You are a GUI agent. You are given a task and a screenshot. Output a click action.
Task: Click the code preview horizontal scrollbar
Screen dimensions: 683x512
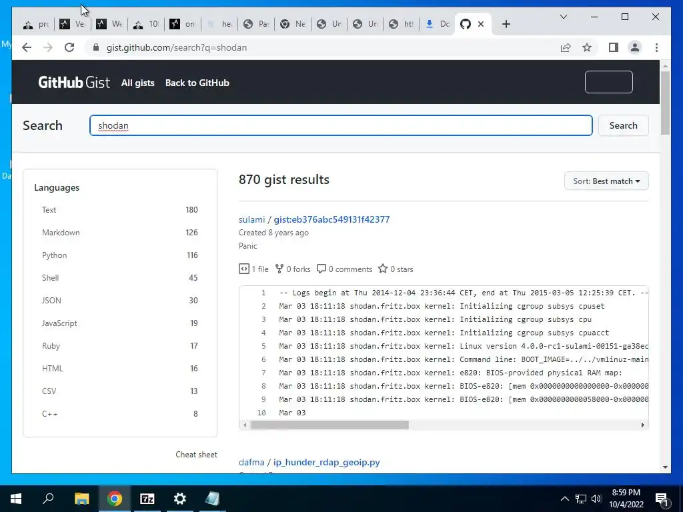[329, 425]
